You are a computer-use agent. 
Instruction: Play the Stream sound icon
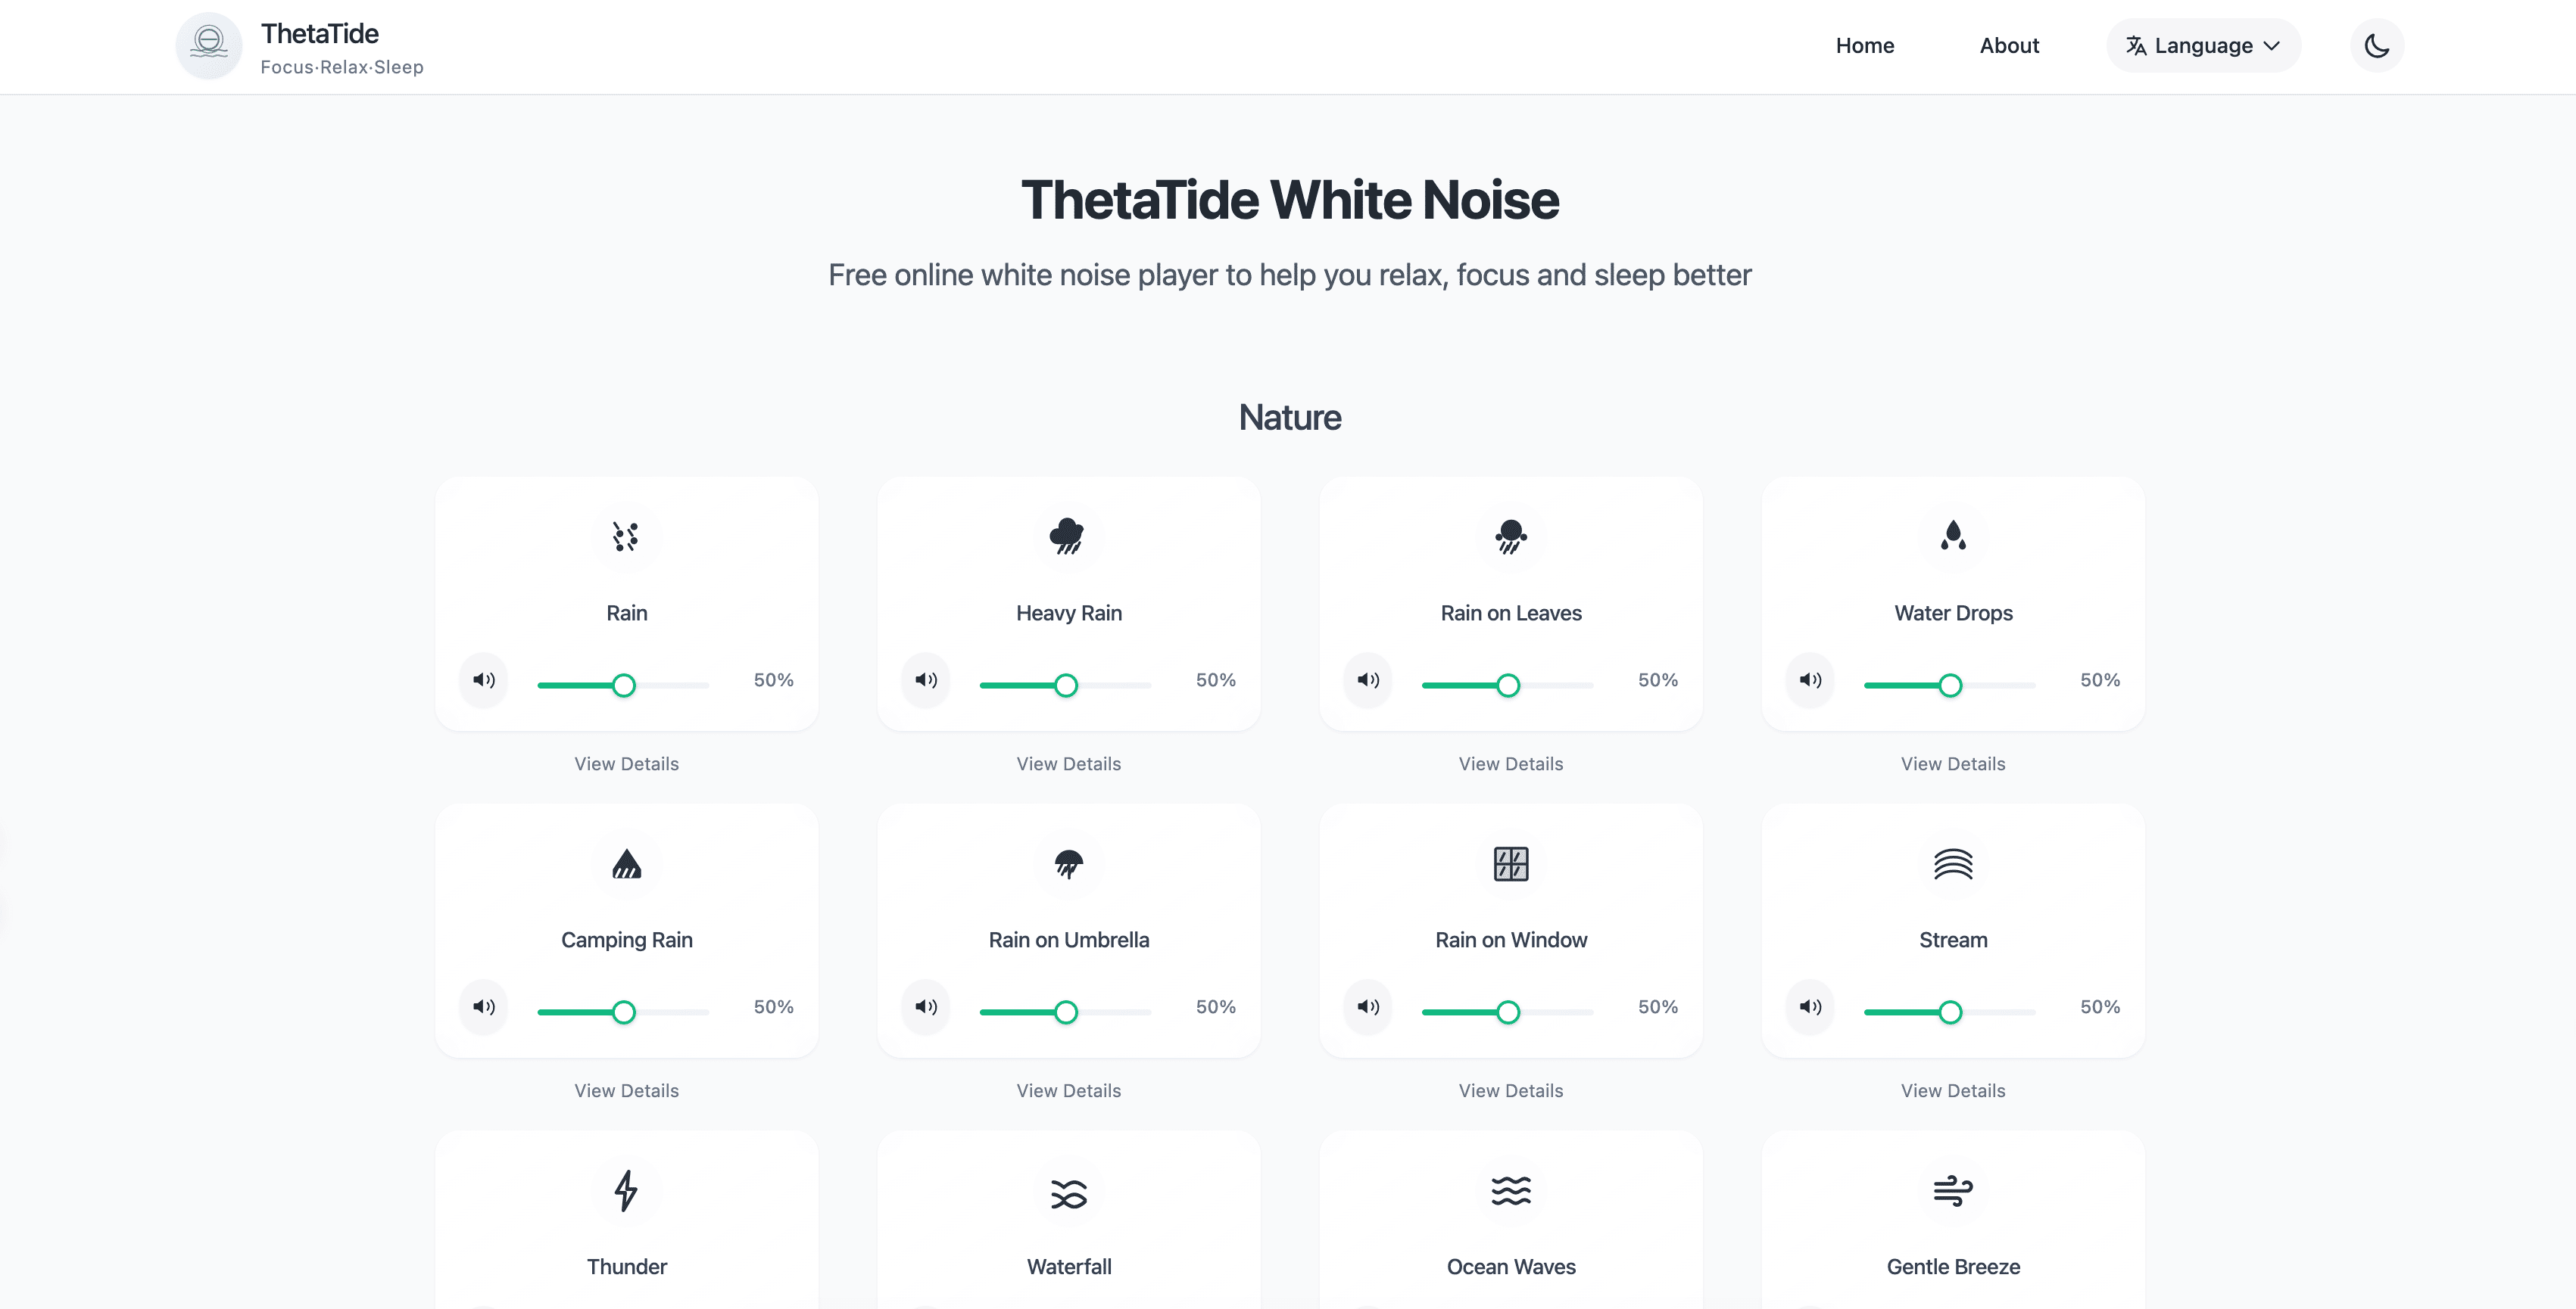(x=1952, y=863)
